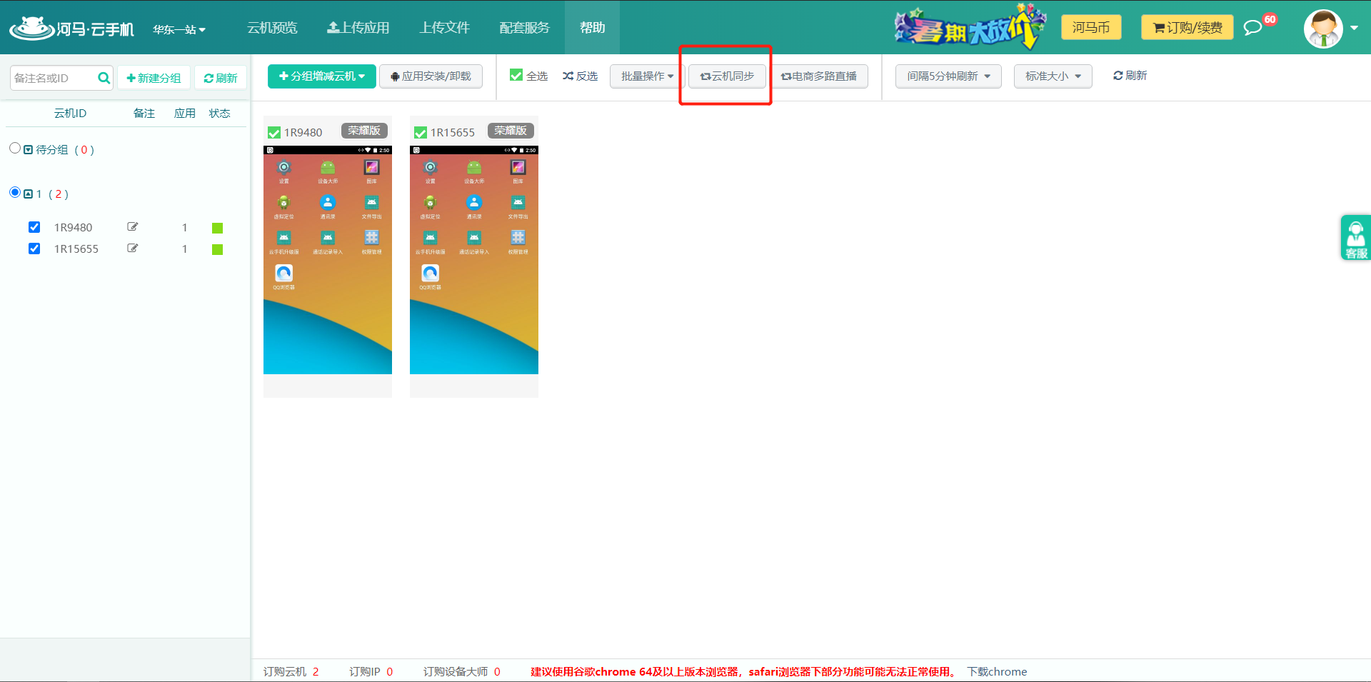The image size is (1371, 682).
Task: Open QQ浏览器 icon on phone 1R9480
Action: click(284, 273)
